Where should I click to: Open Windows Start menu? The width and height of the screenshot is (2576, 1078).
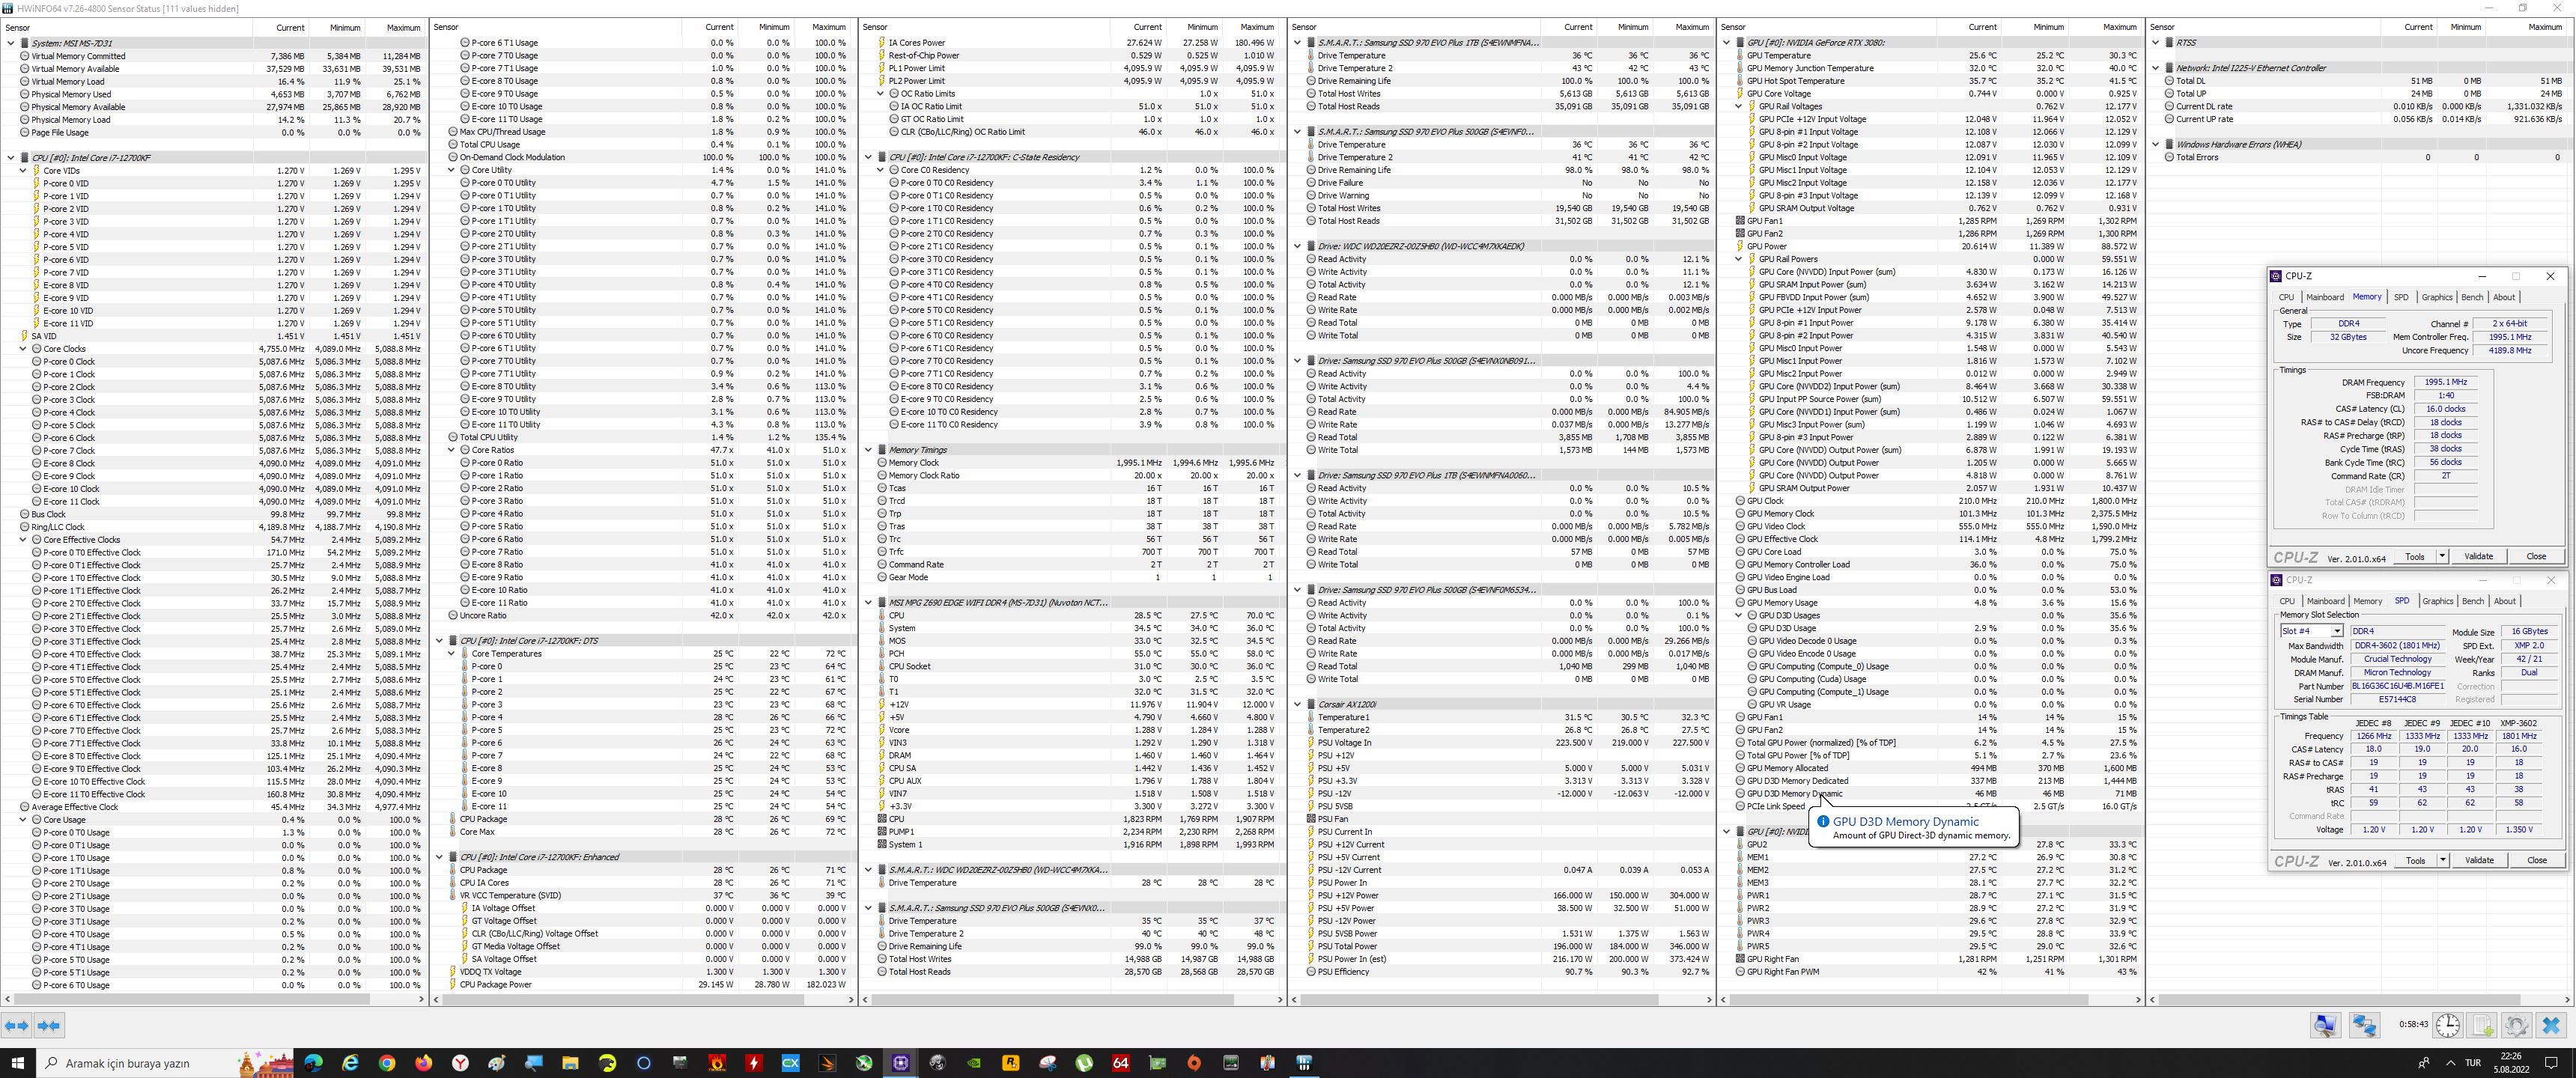pyautogui.click(x=17, y=1063)
